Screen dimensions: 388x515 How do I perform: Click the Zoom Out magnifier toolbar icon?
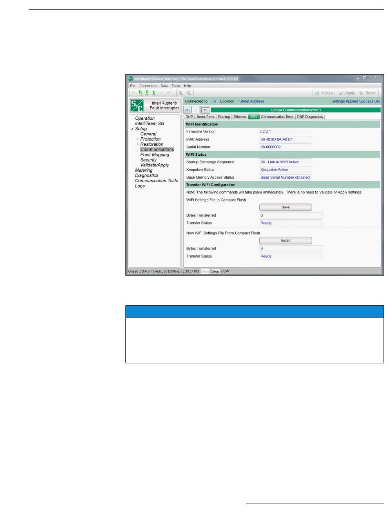tap(188, 93)
